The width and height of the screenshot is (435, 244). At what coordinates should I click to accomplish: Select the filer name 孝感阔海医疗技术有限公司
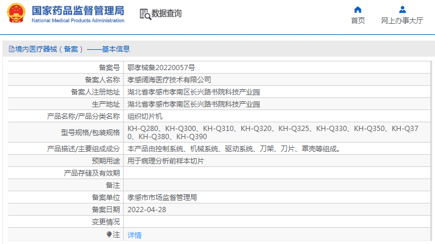(169, 79)
